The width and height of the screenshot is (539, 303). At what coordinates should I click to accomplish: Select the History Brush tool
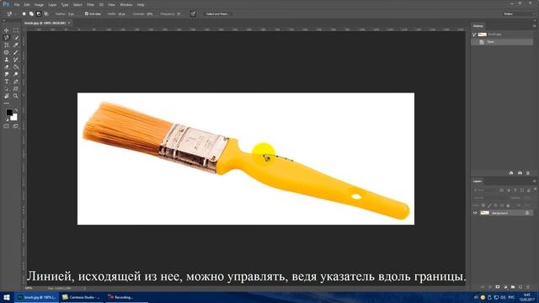16,60
